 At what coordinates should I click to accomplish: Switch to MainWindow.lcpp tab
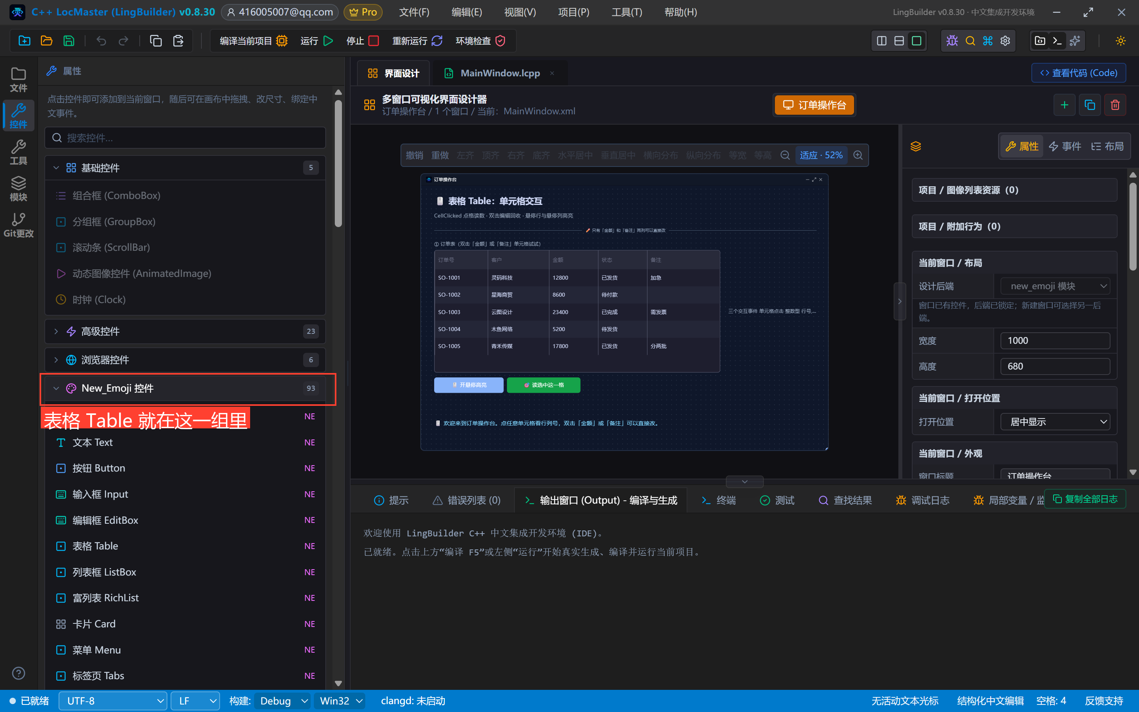pos(499,73)
